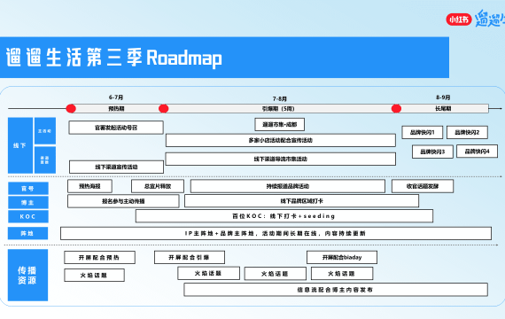
Task: Select the 品牌快闪1 box
Action: (x=423, y=132)
